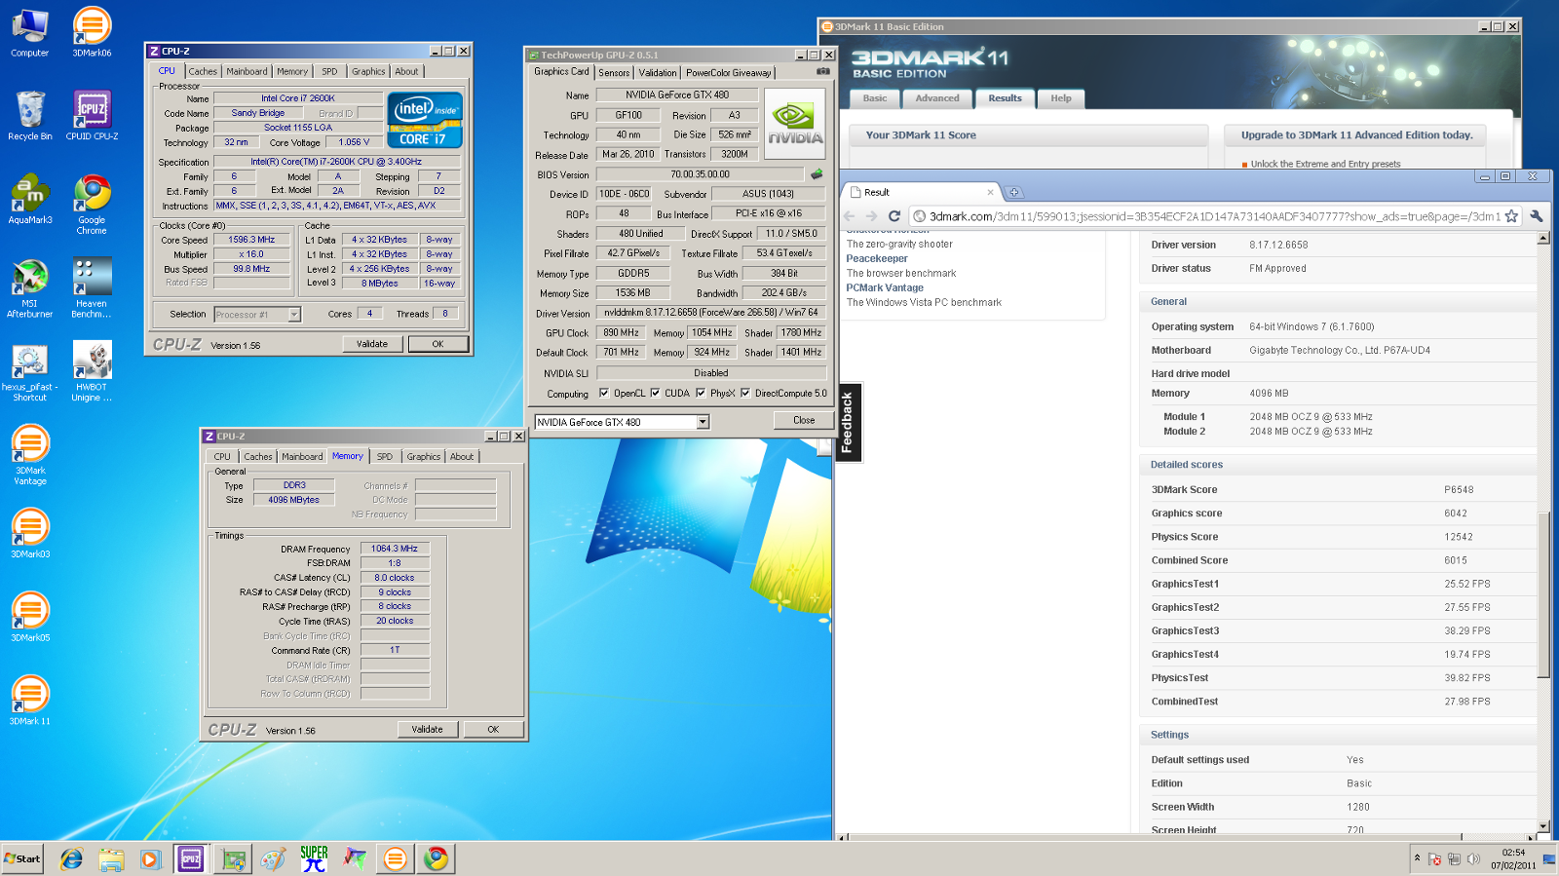The image size is (1559, 876).
Task: Expand the hidden tray icons arrow
Action: [1417, 857]
